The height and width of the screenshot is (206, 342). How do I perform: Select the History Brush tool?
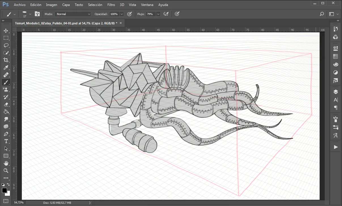click(6, 97)
